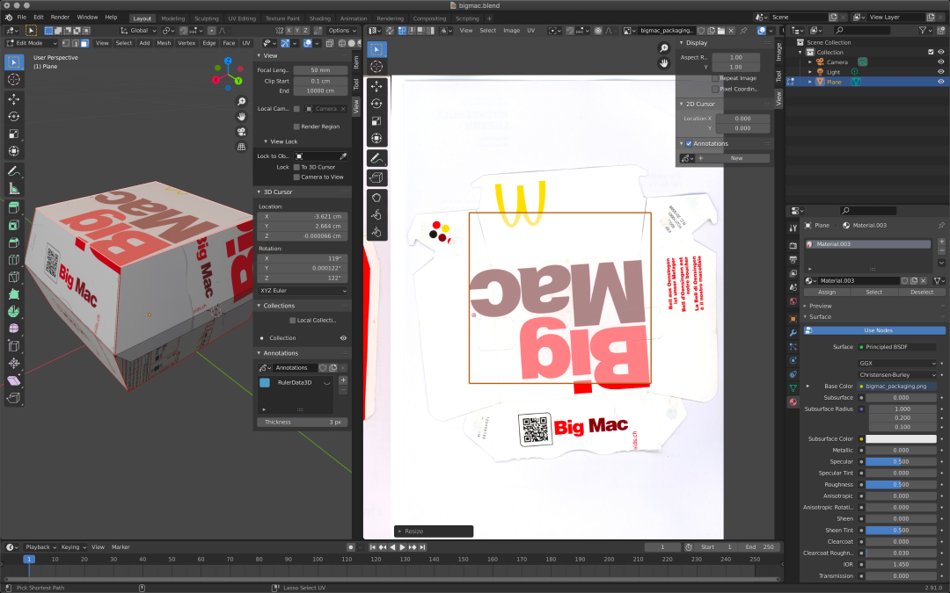Activate the Grab sculpt tool in UV editor
The height and width of the screenshot is (593, 950).
click(376, 198)
